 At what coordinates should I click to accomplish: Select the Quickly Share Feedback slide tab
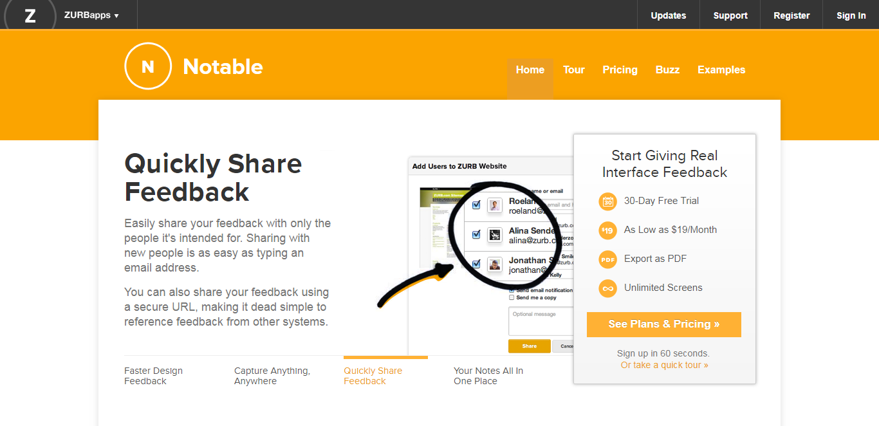click(373, 376)
